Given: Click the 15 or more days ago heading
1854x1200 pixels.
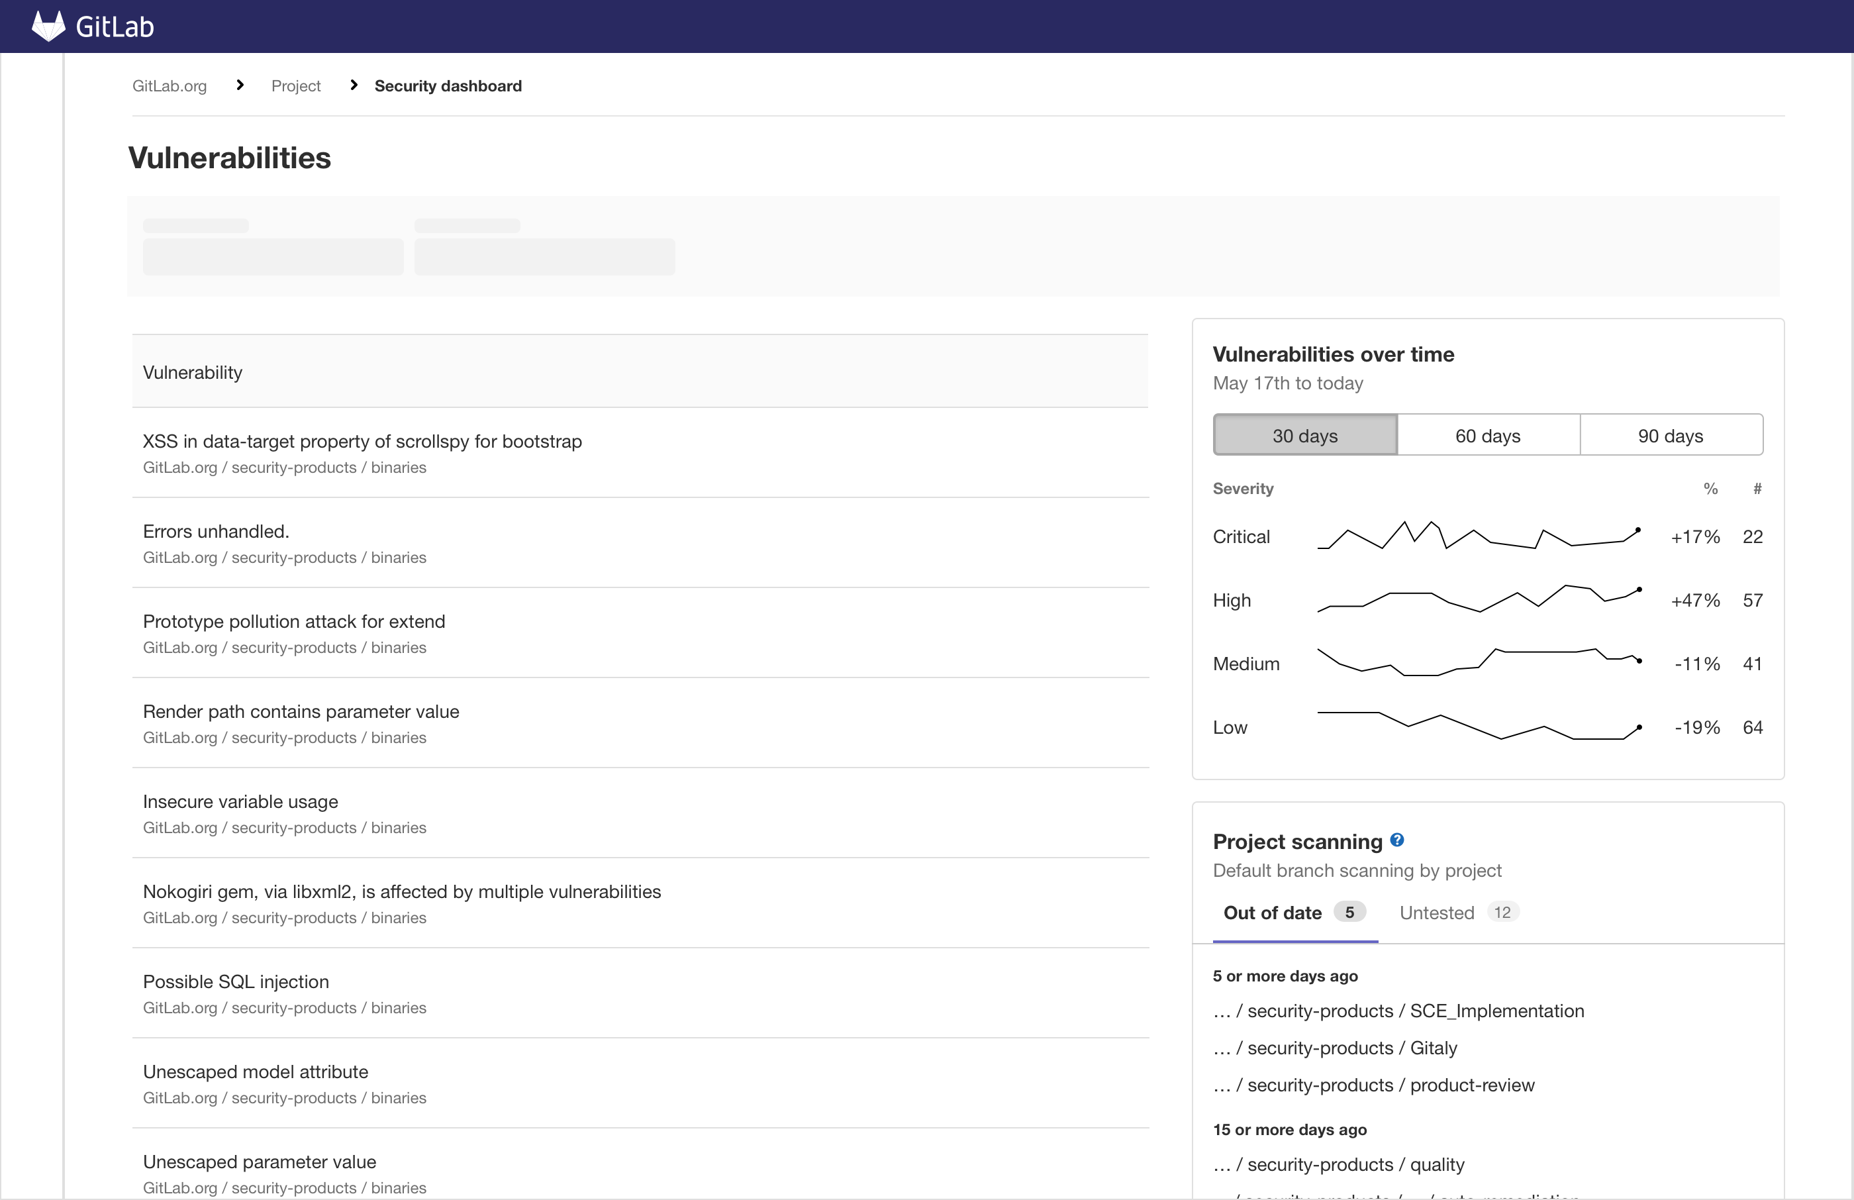Looking at the screenshot, I should (x=1290, y=1130).
